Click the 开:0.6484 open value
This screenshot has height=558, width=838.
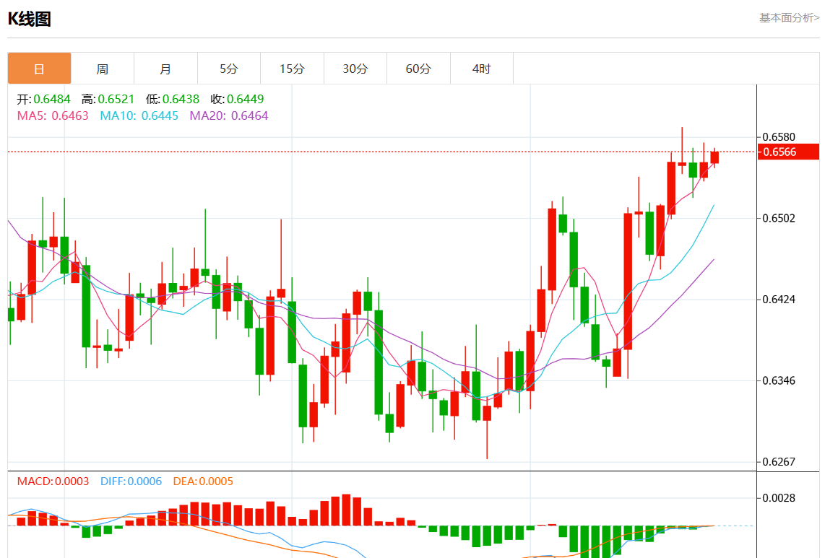tap(43, 99)
